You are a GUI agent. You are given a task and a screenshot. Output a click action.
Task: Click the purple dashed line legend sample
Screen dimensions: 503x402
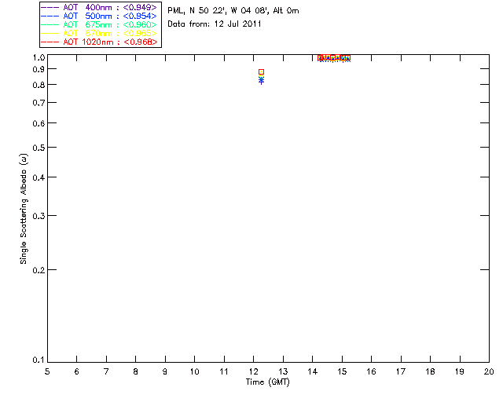pyautogui.click(x=50, y=7)
